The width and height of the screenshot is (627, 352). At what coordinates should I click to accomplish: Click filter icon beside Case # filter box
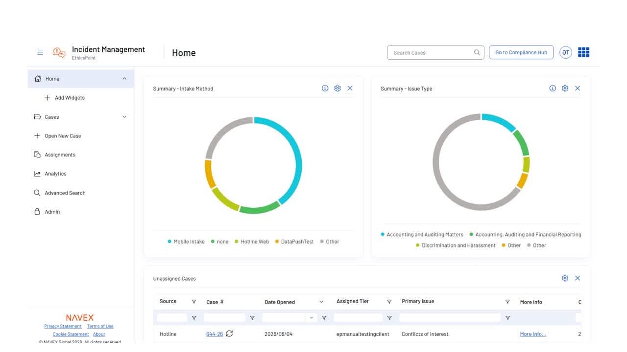(x=252, y=318)
